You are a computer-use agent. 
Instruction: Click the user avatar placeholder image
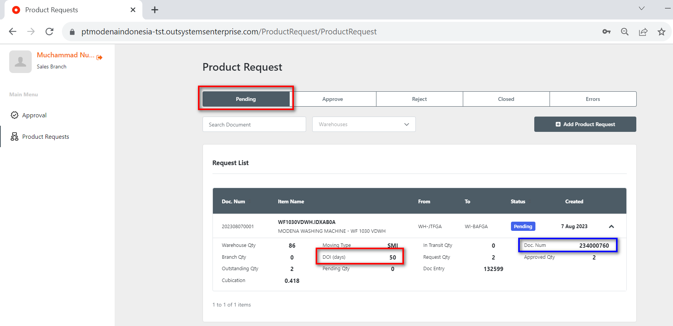point(20,62)
